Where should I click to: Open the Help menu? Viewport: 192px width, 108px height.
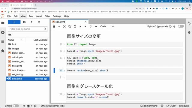[x=66, y=16]
